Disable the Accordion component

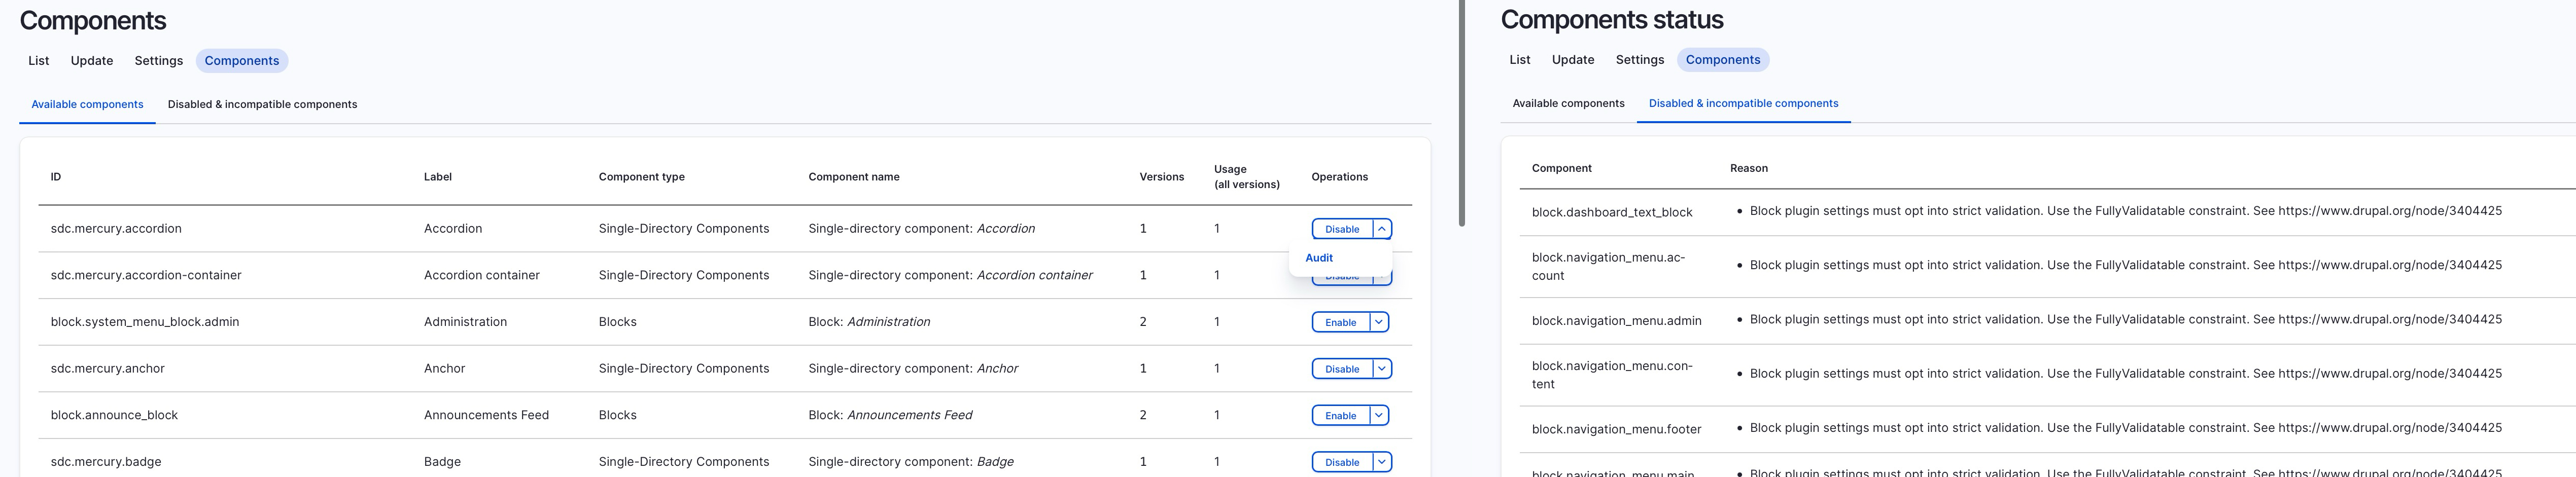pyautogui.click(x=1342, y=229)
